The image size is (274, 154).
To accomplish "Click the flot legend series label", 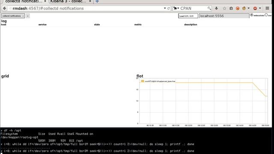I will coord(160,81).
